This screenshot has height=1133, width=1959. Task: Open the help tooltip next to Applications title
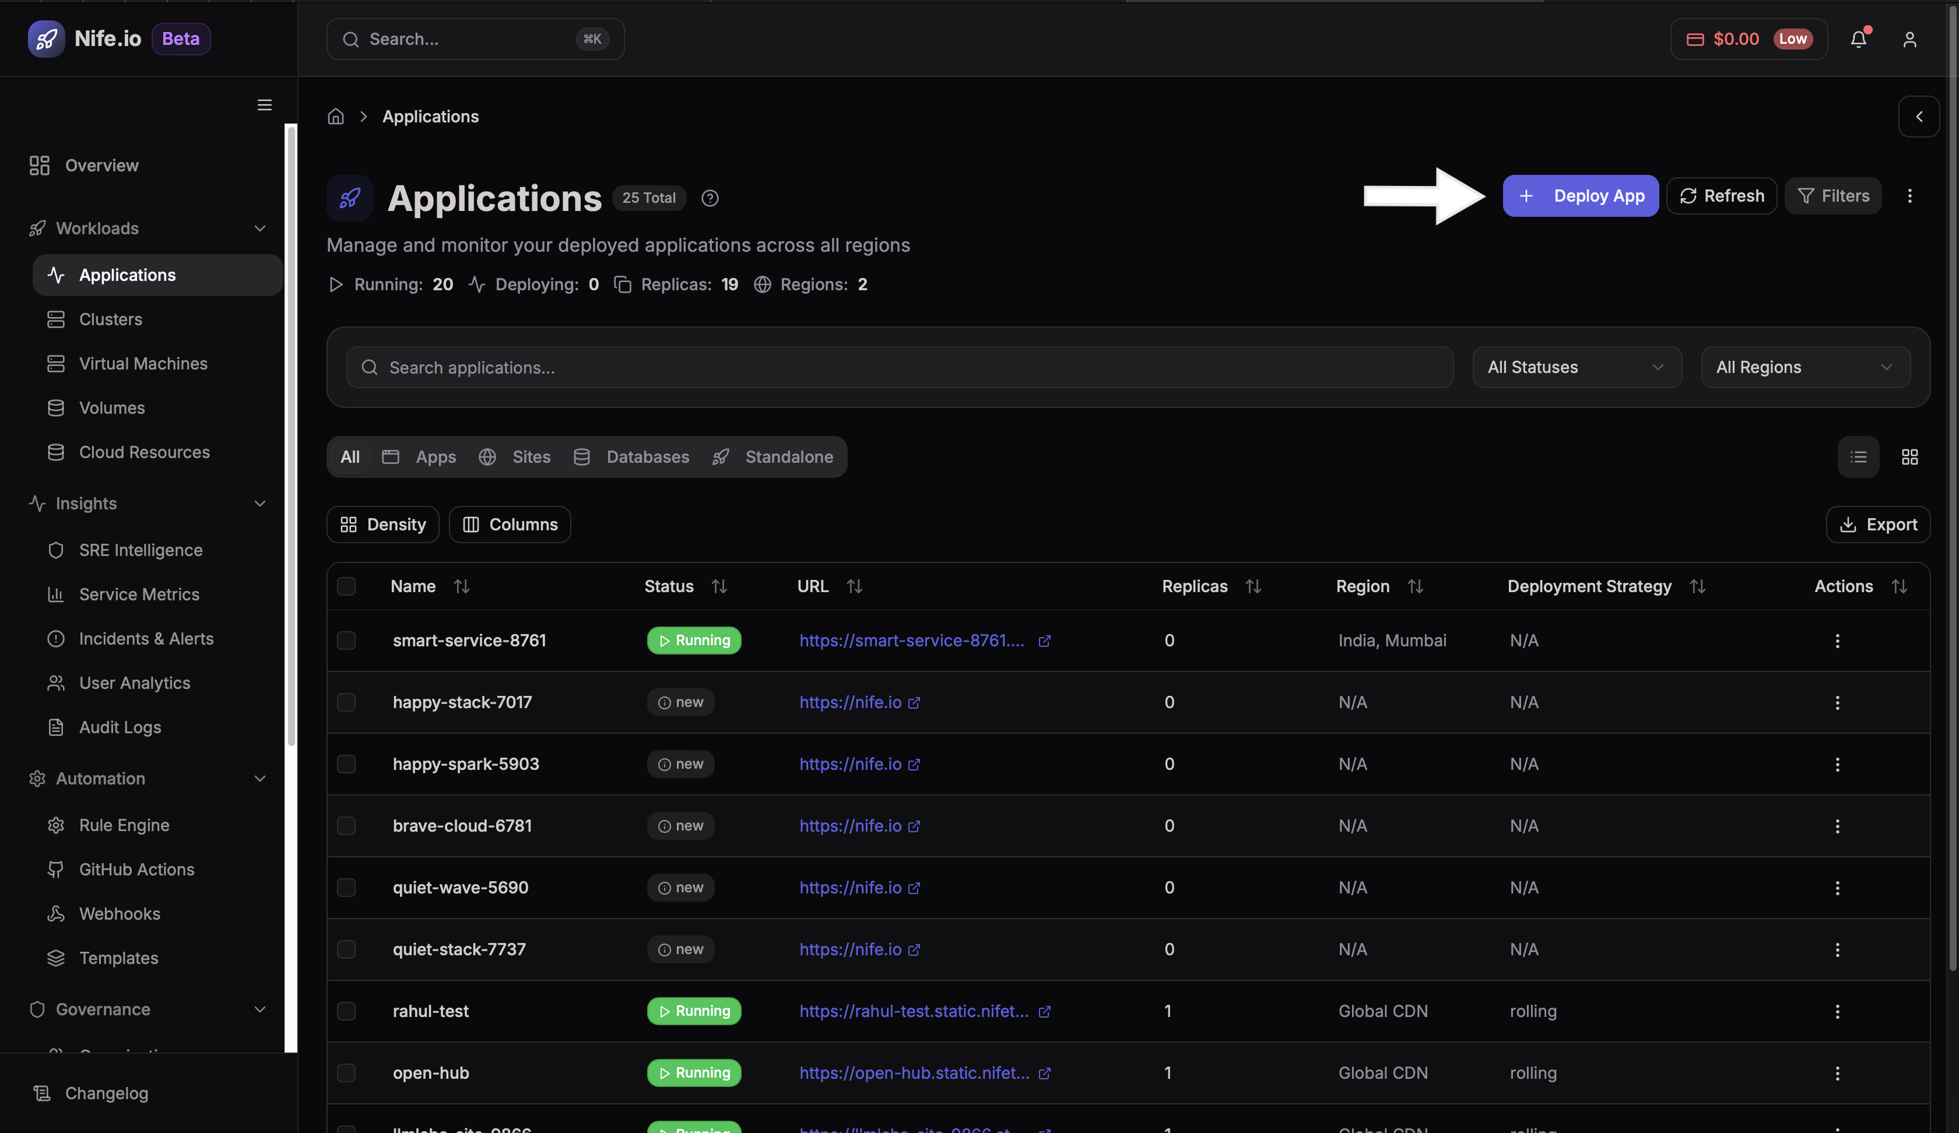[709, 198]
